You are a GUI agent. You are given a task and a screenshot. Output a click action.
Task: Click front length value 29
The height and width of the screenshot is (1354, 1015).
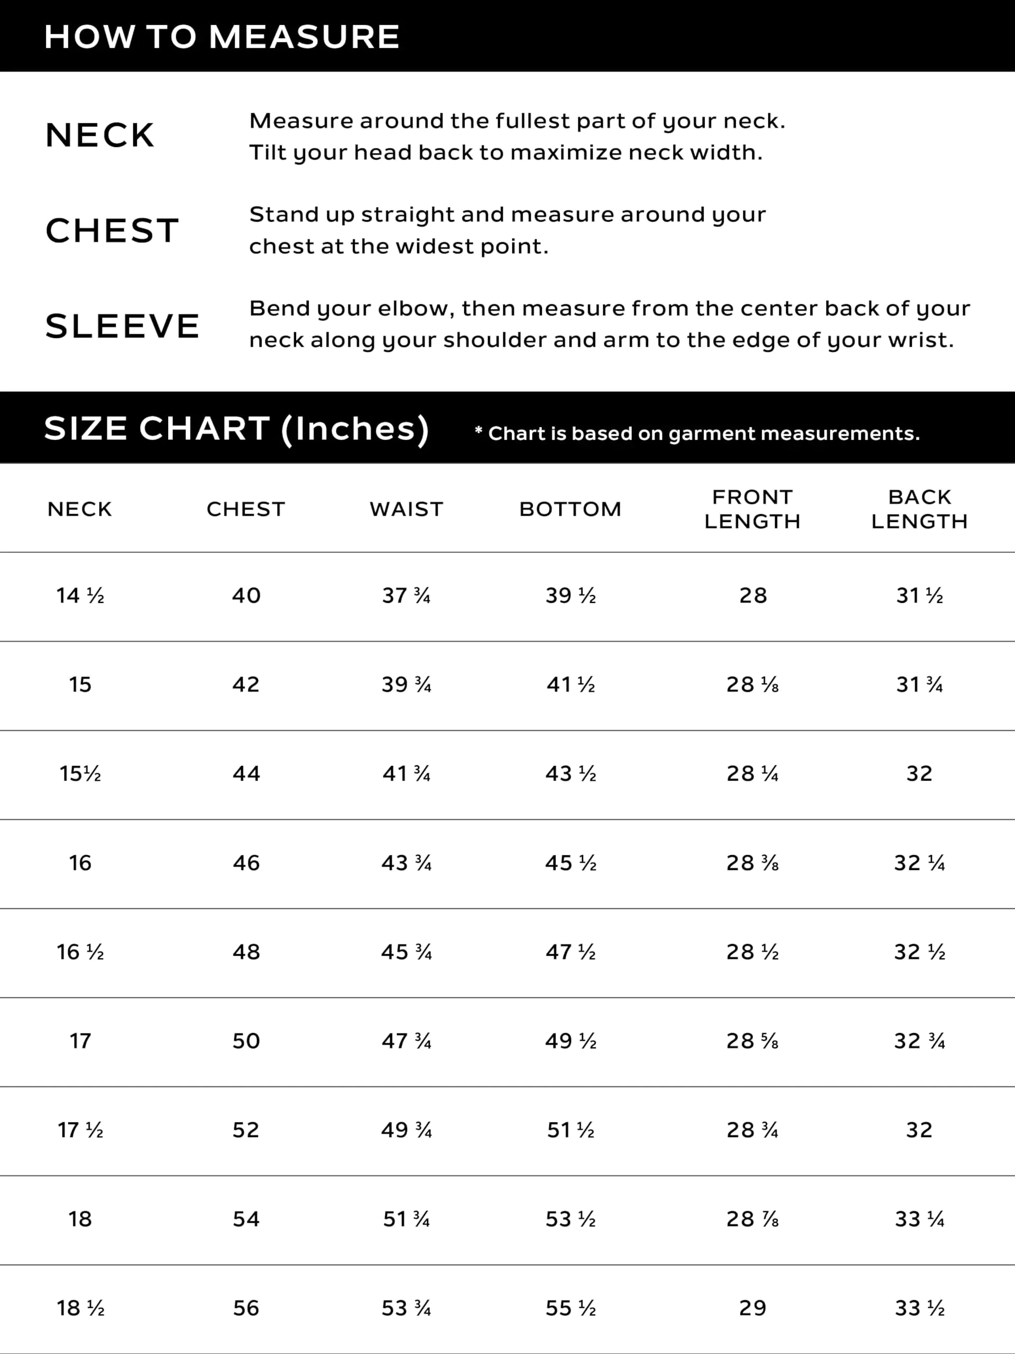[752, 1308]
